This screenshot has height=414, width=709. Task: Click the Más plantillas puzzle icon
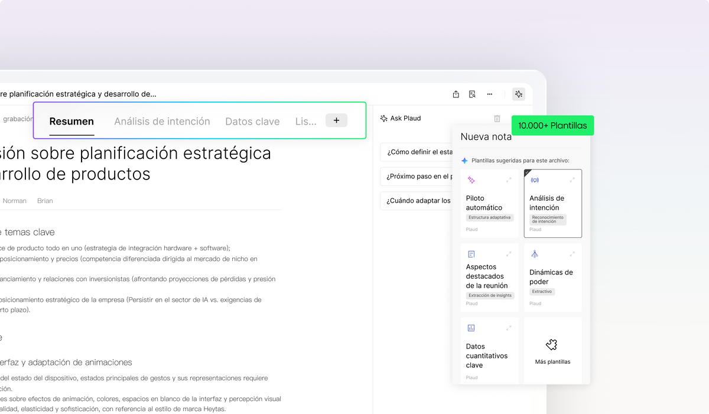[x=552, y=345]
